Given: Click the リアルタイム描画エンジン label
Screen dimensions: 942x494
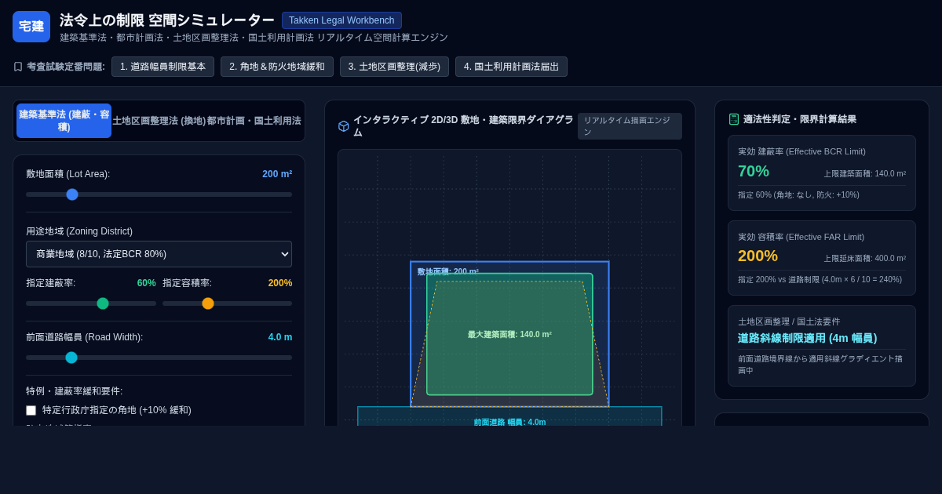Looking at the screenshot, I should click(630, 126).
